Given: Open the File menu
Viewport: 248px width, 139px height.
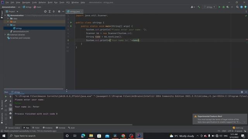Looking at the screenshot, I should pyautogui.click(x=7, y=3).
